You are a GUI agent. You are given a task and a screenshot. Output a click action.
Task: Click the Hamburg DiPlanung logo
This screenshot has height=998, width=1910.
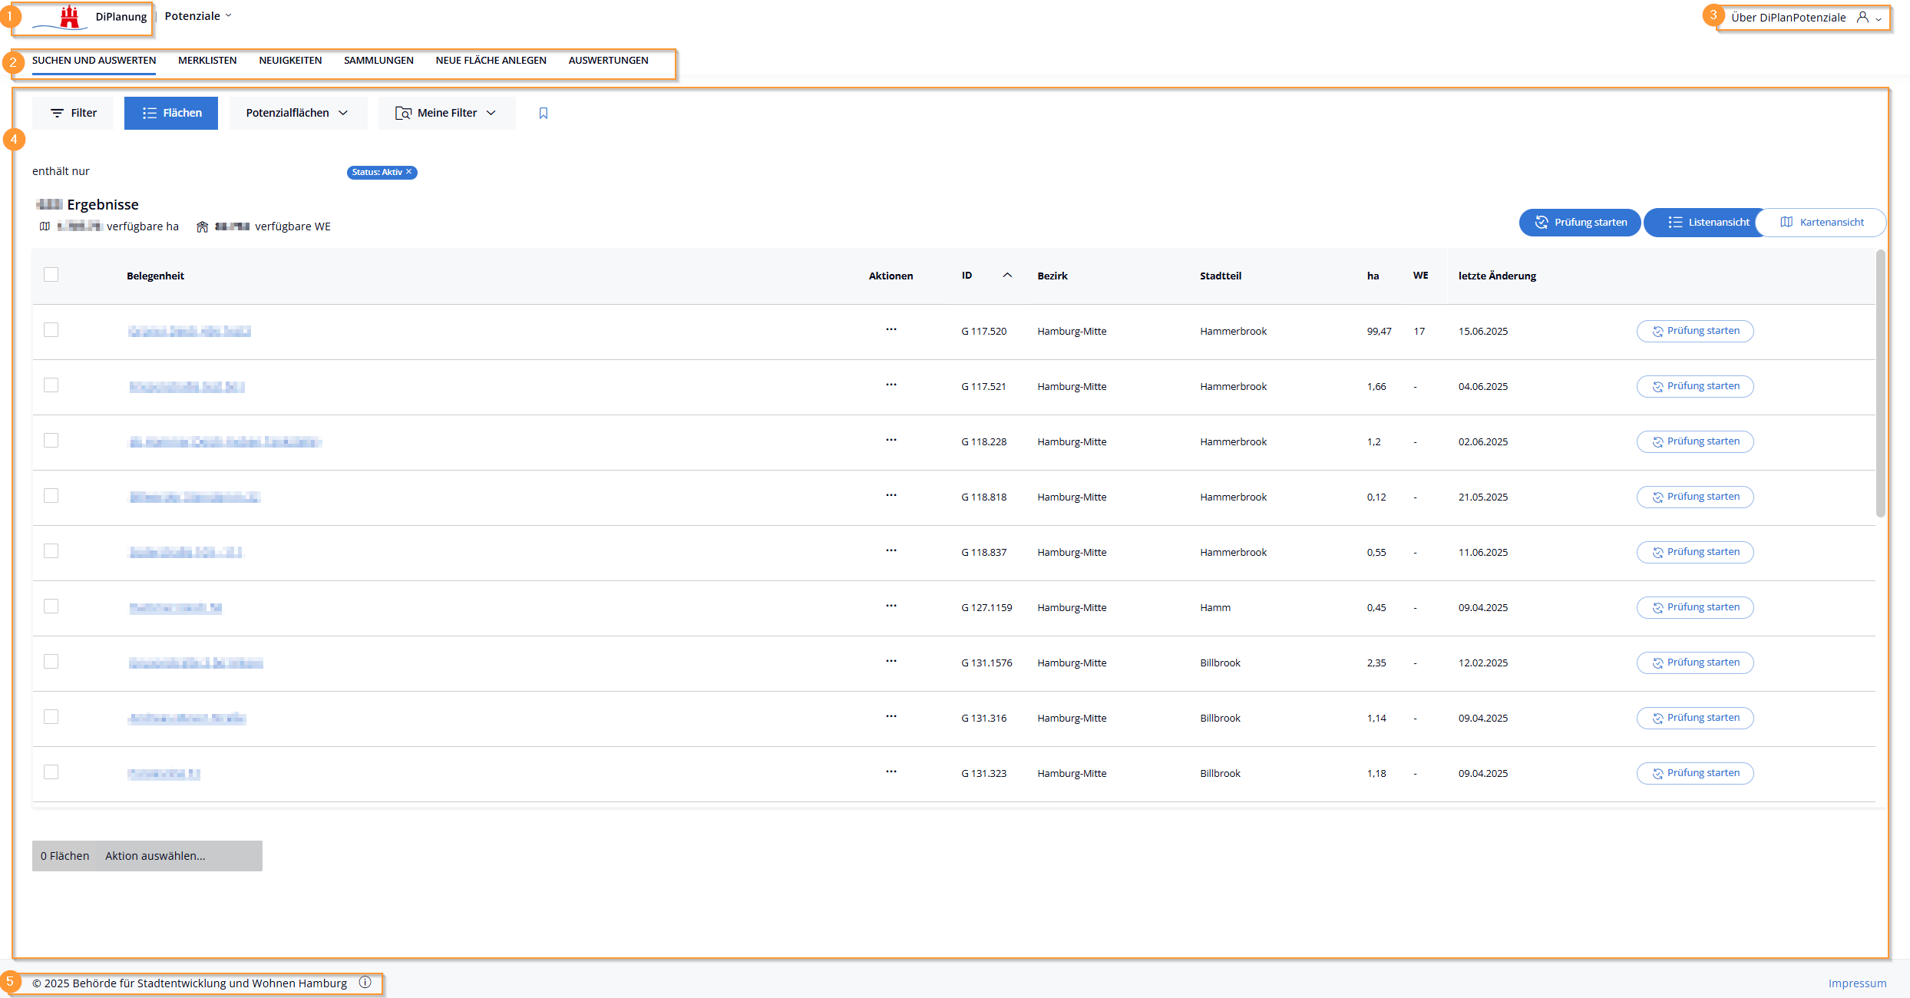tap(69, 17)
